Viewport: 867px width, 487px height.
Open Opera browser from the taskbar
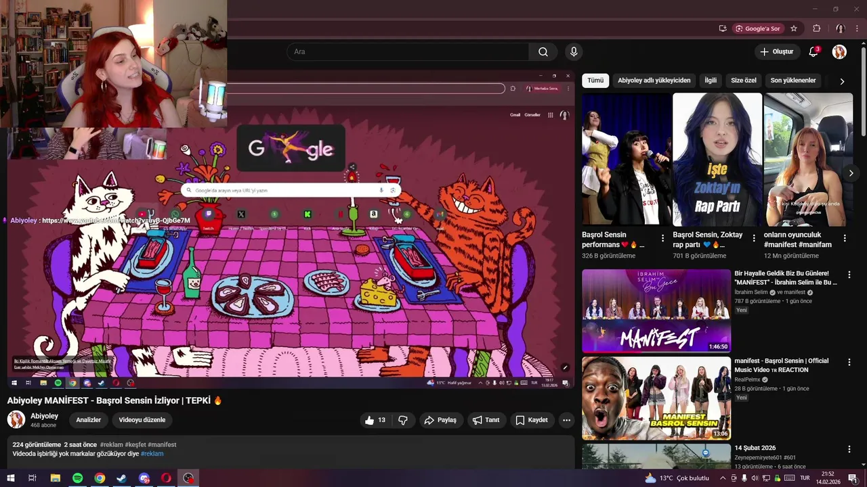[166, 478]
